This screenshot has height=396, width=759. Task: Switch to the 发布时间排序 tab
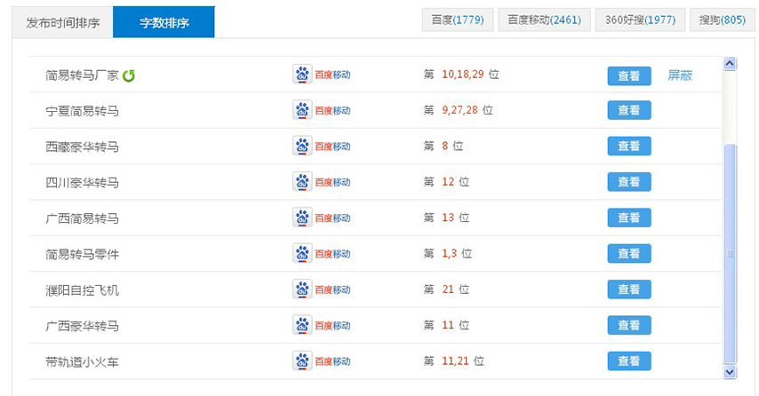(x=62, y=23)
